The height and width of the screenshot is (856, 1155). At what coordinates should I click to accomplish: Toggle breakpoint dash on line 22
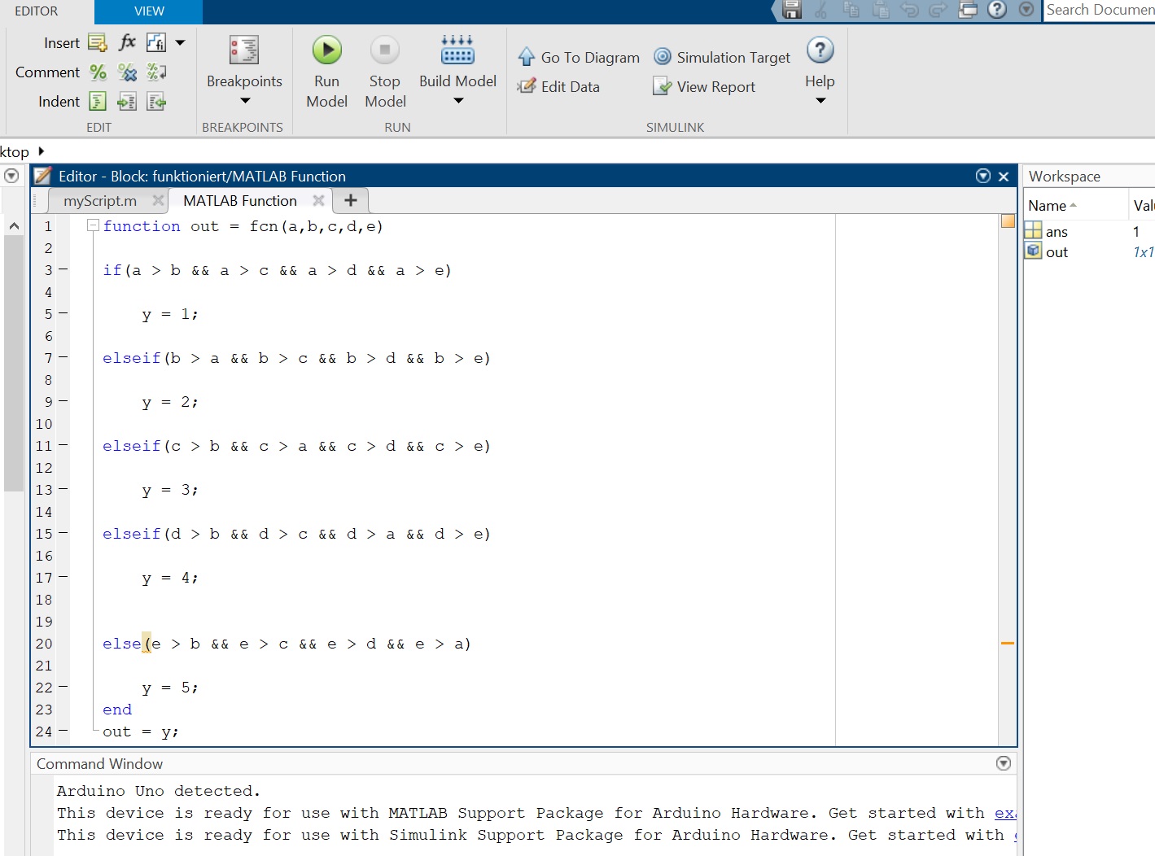tap(63, 687)
